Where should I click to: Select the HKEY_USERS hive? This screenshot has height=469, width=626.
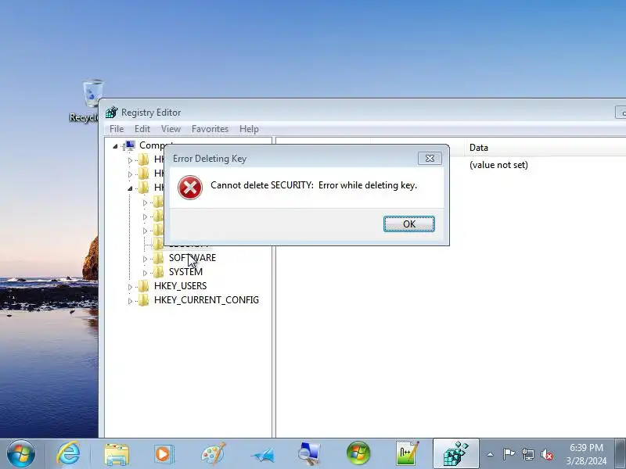point(181,286)
